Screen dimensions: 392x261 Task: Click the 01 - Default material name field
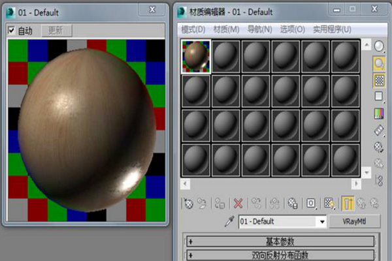[x=278, y=222]
